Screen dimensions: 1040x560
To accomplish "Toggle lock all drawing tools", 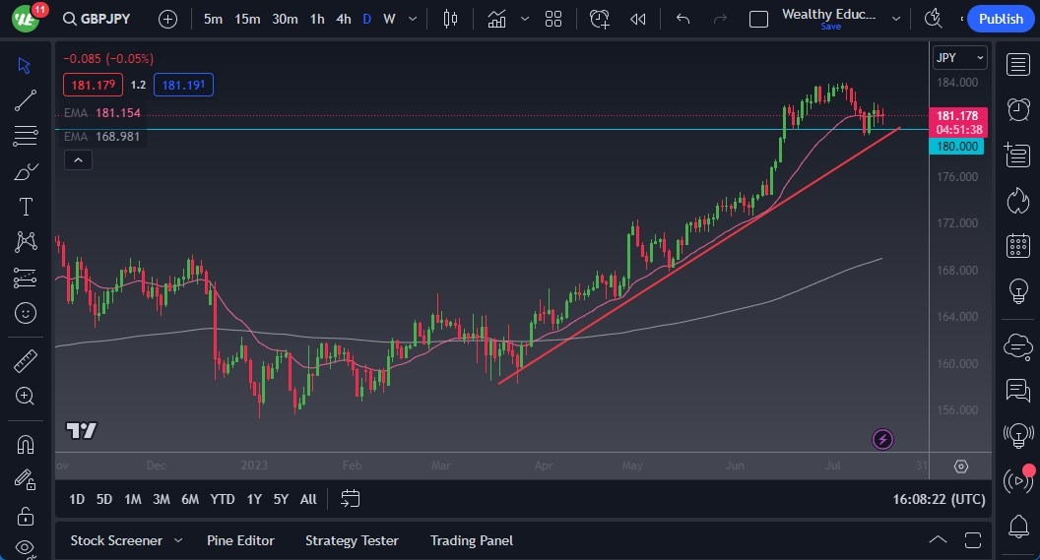I will [x=26, y=515].
